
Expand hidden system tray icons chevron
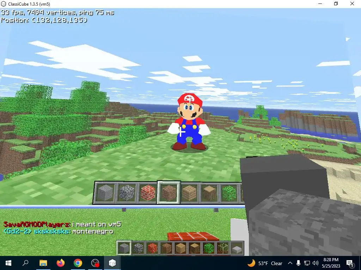pyautogui.click(x=290, y=263)
